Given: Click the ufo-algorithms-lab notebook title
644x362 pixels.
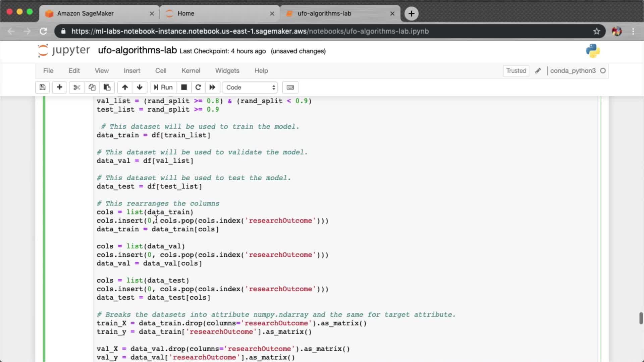Looking at the screenshot, I should point(137,50).
